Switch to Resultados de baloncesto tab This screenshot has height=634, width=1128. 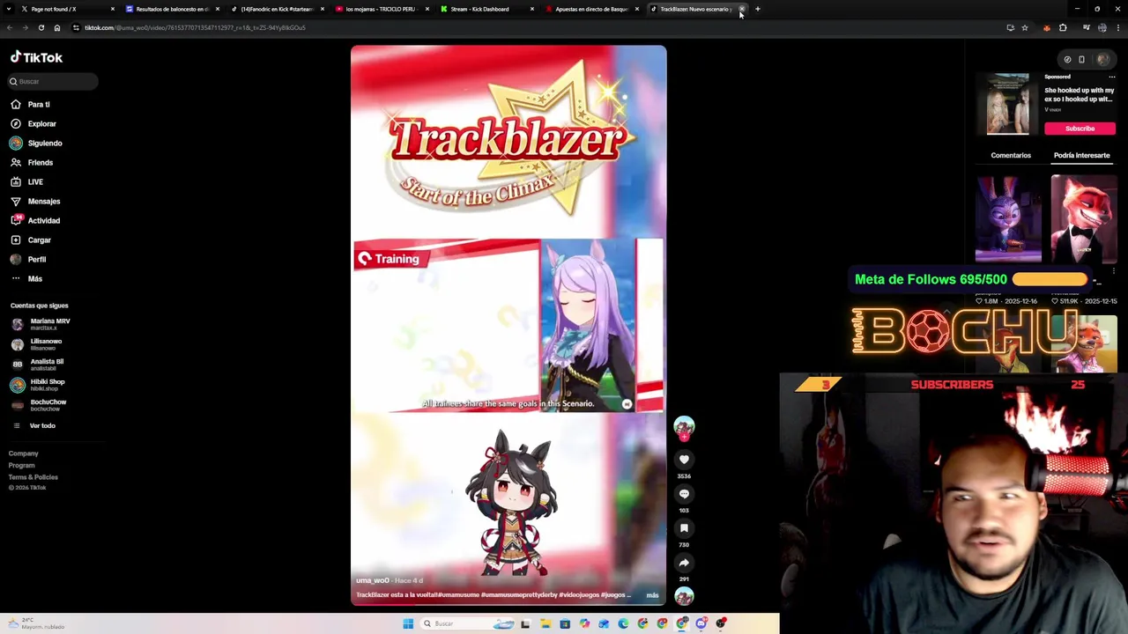[172, 9]
